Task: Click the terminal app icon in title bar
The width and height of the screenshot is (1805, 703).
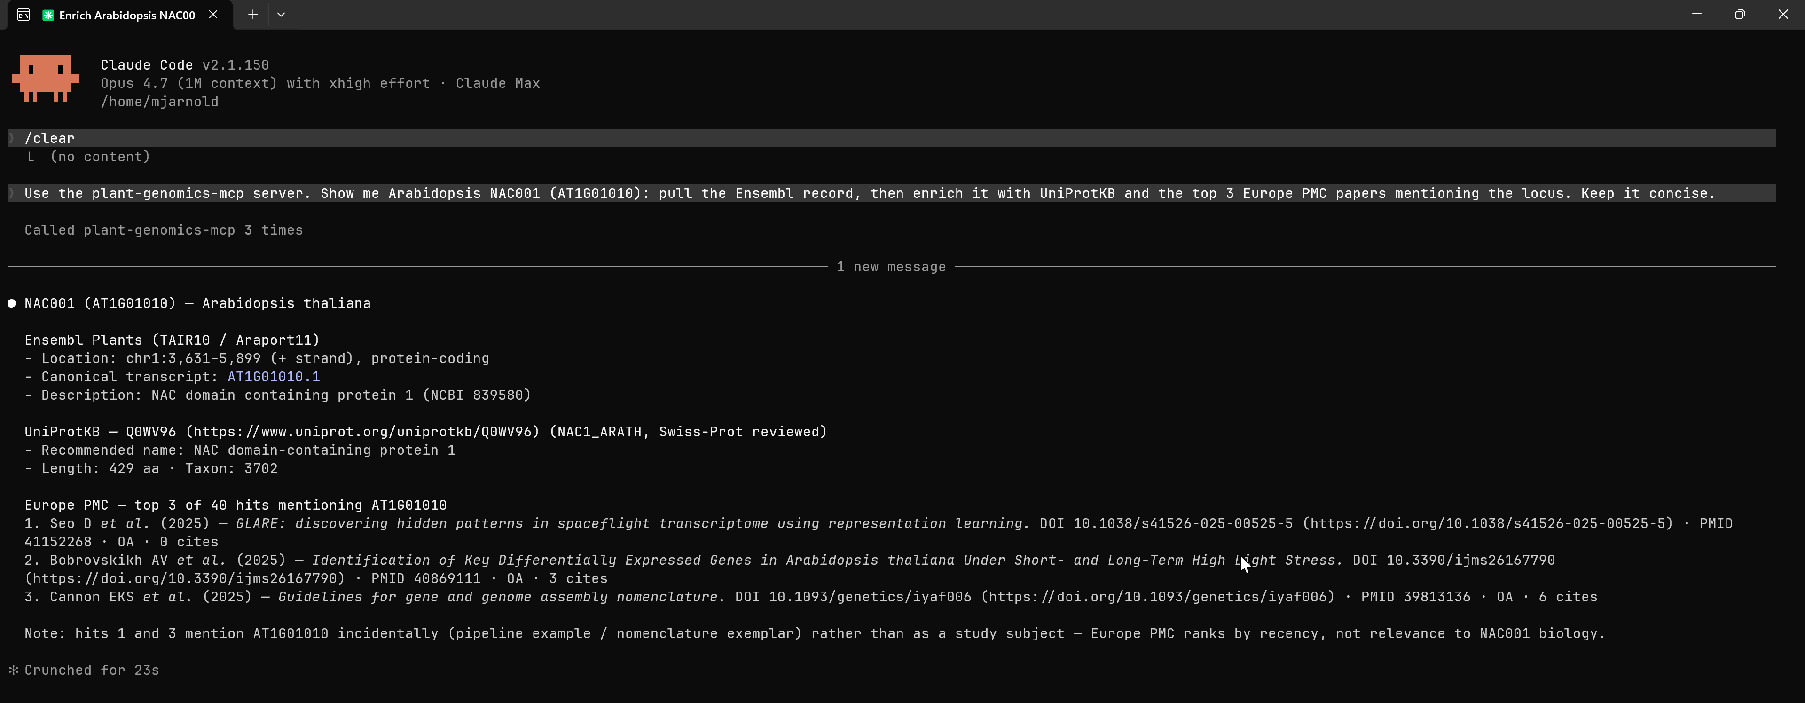Action: click(x=23, y=15)
